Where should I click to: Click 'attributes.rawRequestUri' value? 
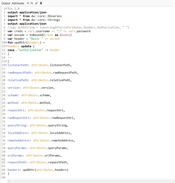53,118
